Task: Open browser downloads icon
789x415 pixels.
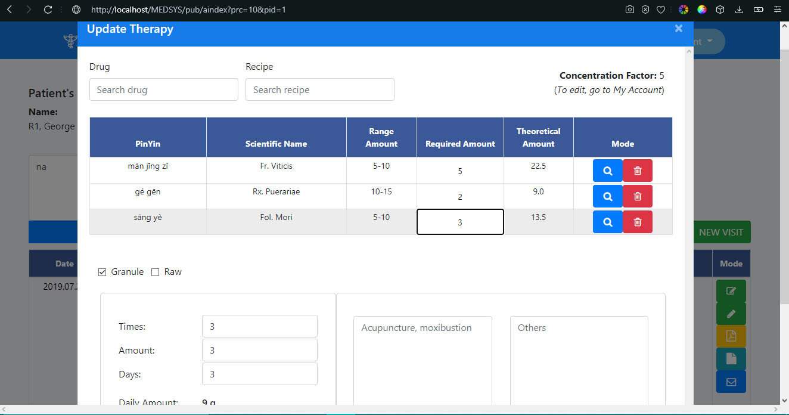Action: click(739, 10)
